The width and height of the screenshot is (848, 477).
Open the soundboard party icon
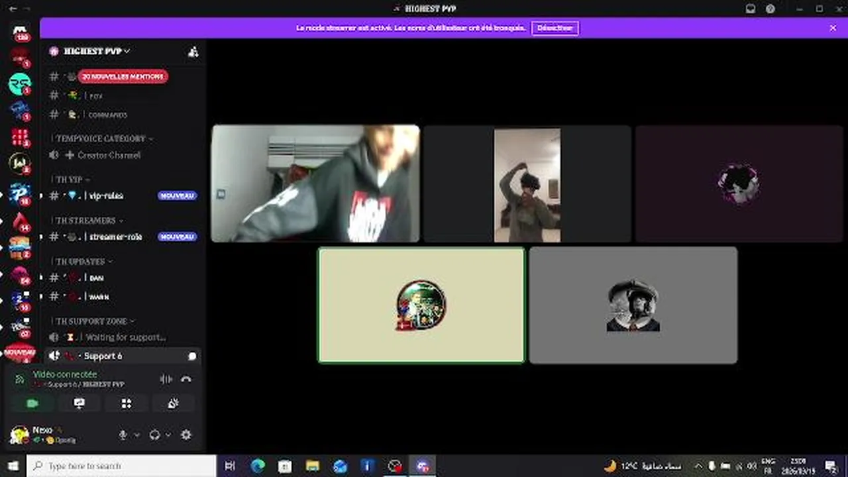pyautogui.click(x=173, y=403)
